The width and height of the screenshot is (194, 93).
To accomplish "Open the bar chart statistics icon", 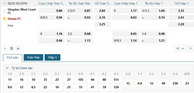I will point(18,48).
